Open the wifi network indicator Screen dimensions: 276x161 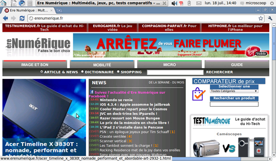[x=181, y=3]
